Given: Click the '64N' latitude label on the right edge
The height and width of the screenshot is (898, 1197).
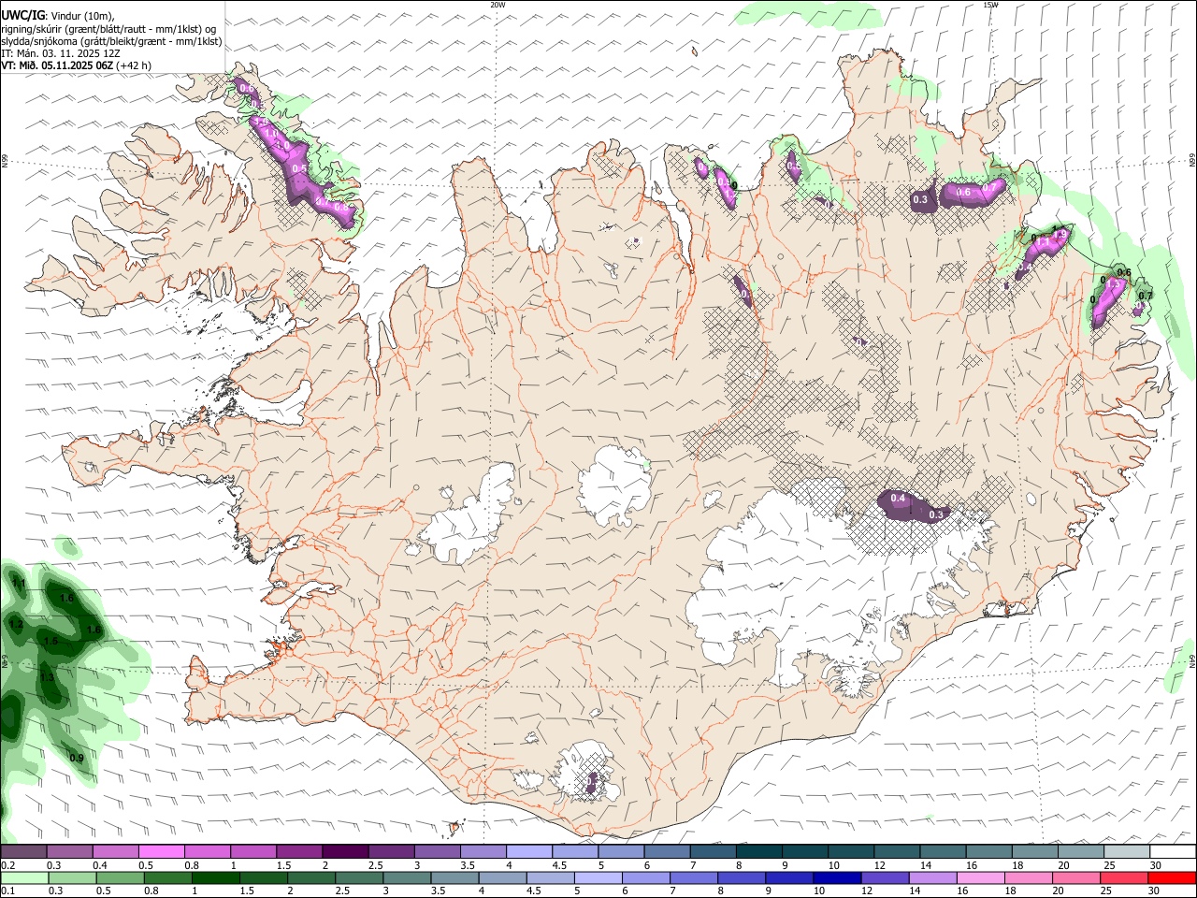Looking at the screenshot, I should click(x=1192, y=660).
